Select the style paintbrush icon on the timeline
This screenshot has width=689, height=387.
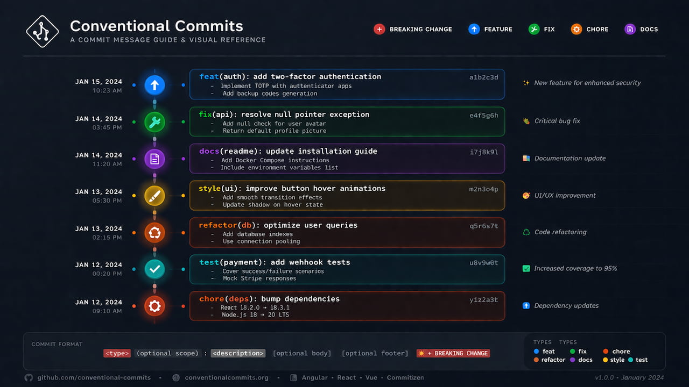154,196
